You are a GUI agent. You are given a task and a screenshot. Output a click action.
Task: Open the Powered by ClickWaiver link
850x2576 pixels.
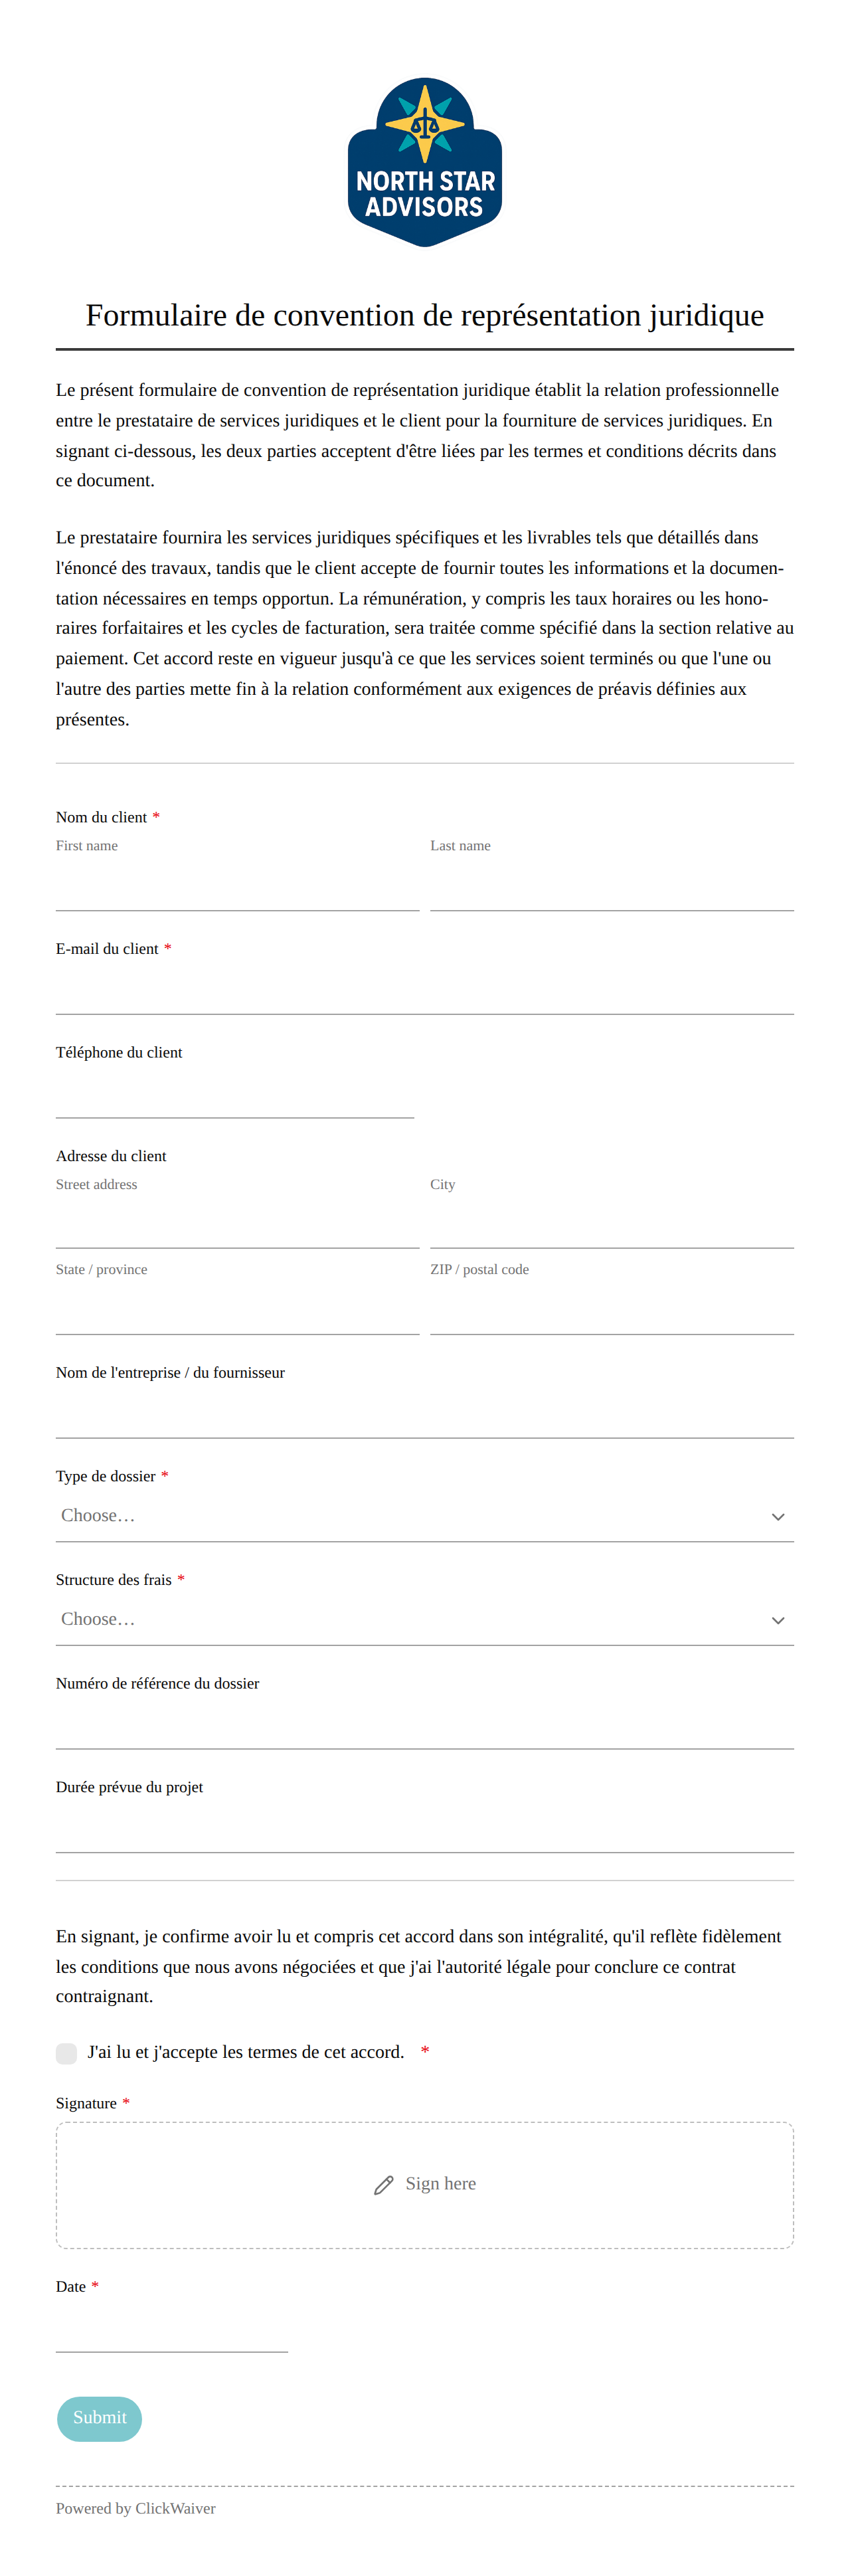(136, 2508)
